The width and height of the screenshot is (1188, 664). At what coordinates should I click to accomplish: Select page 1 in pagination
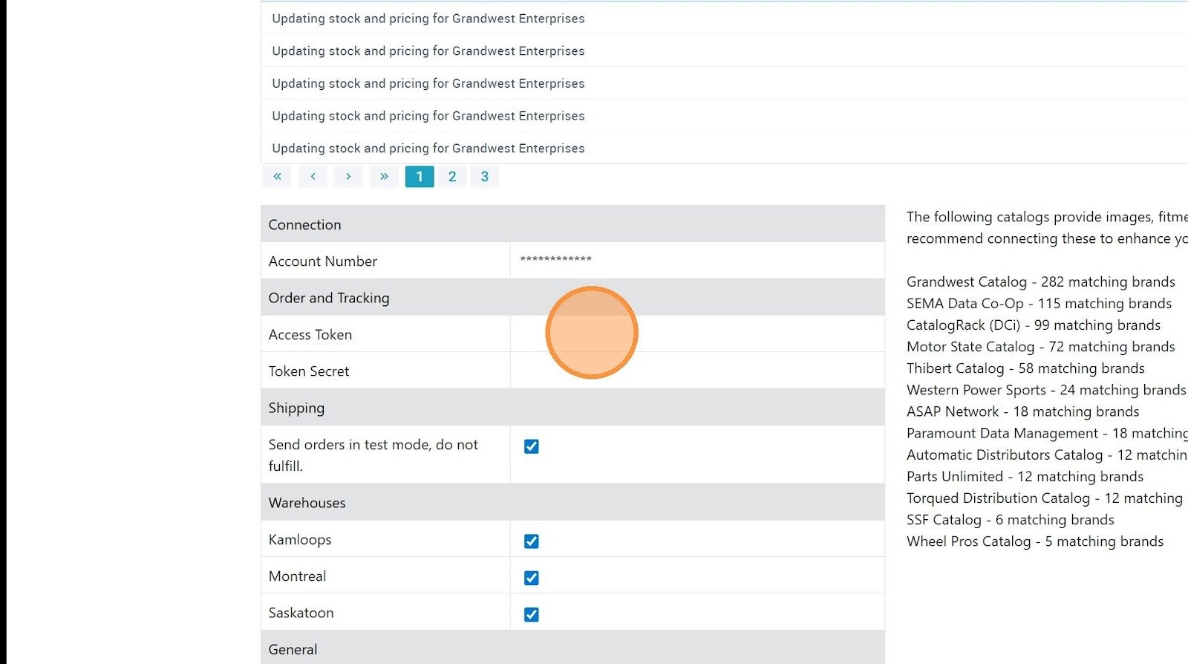(420, 177)
